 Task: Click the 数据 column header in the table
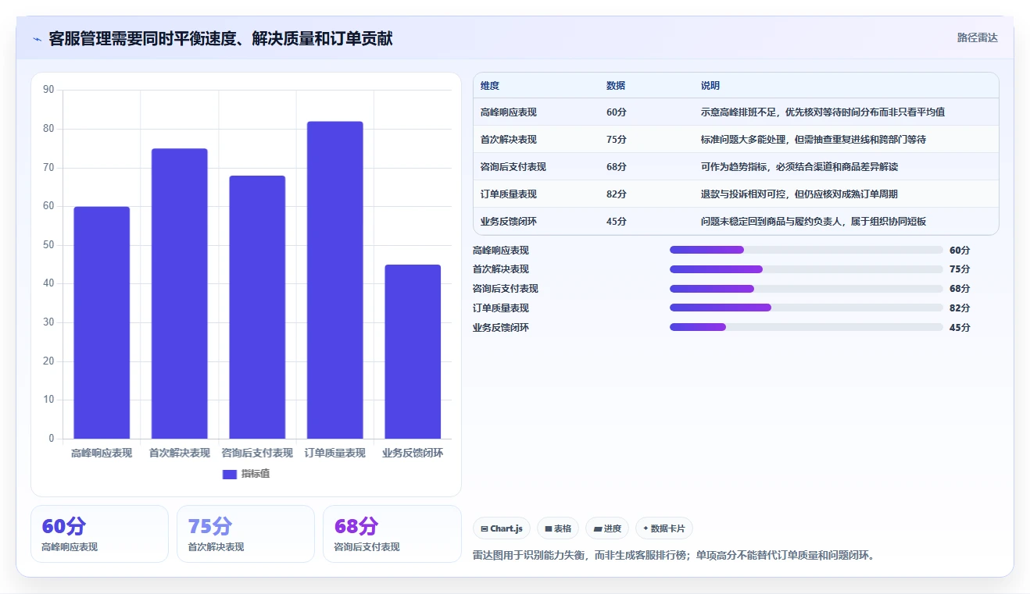(x=616, y=85)
